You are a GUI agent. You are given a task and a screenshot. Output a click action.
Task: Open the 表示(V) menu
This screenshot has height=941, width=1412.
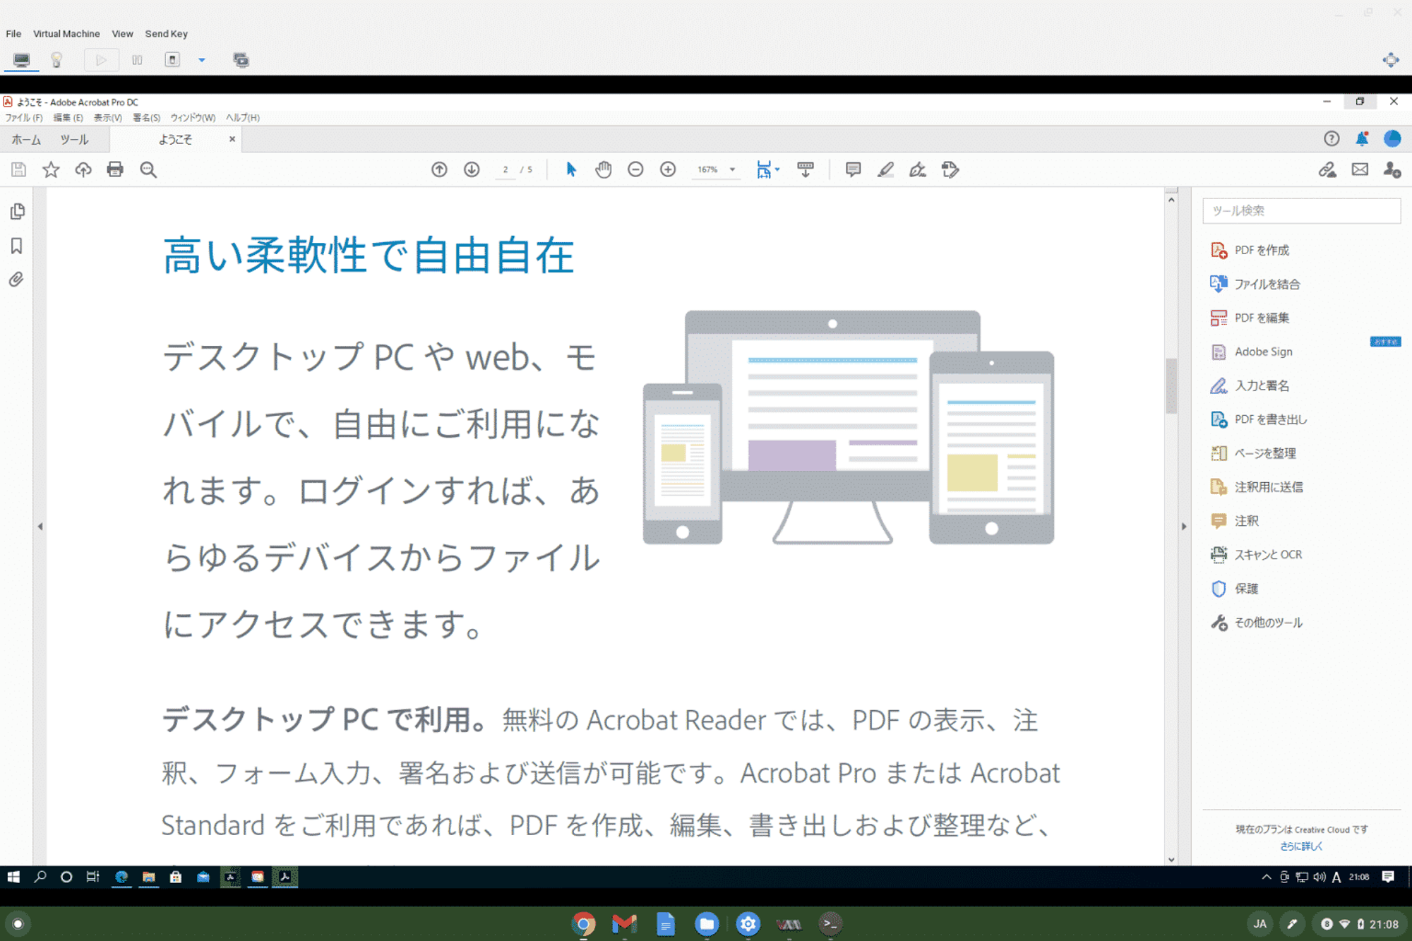point(108,118)
